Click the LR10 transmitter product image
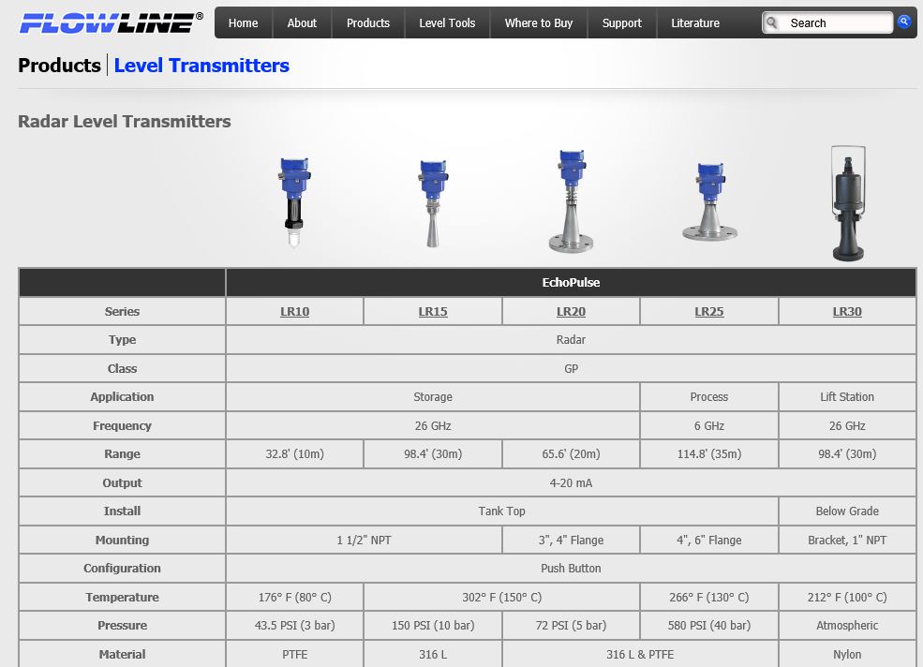 (294, 201)
